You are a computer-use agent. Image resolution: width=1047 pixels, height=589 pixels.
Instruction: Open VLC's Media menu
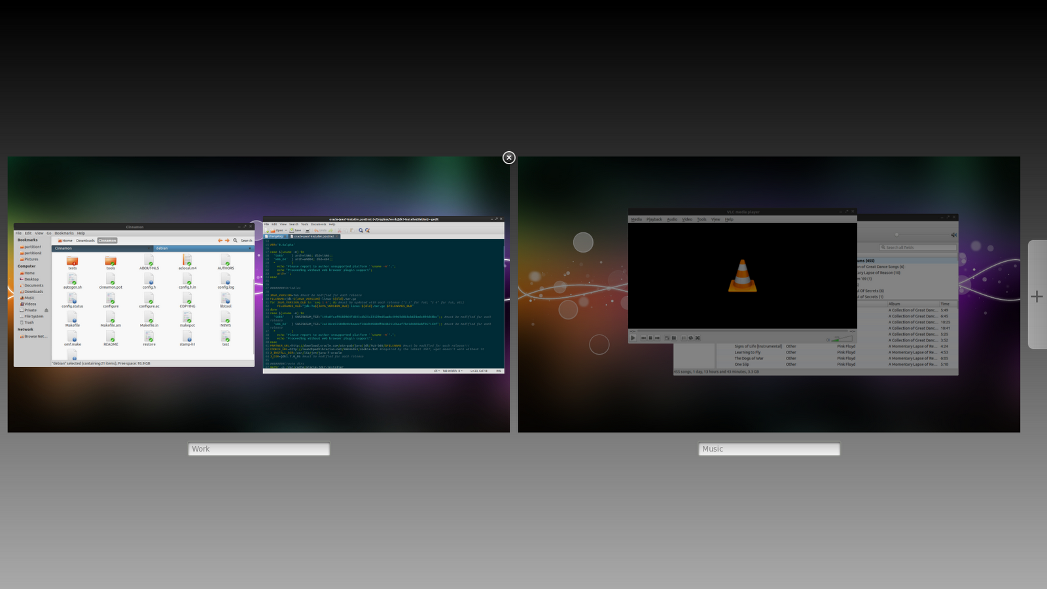(x=635, y=219)
